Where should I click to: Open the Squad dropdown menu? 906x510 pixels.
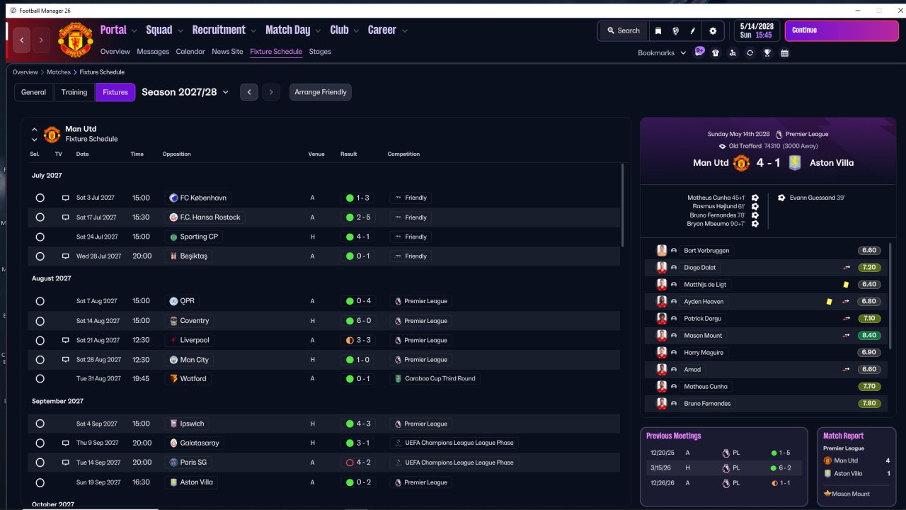[164, 30]
